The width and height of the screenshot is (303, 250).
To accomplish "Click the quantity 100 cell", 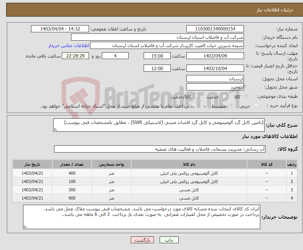I will (x=72, y=182).
